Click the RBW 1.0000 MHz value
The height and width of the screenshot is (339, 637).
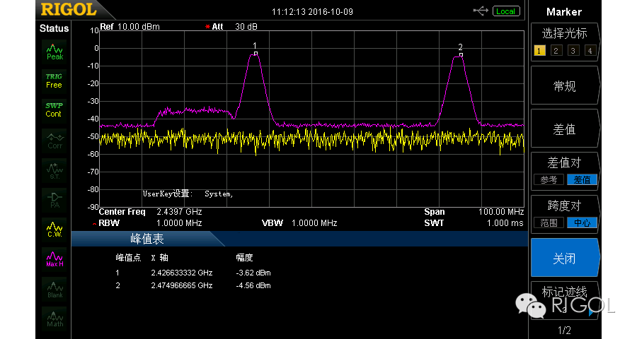(179, 223)
